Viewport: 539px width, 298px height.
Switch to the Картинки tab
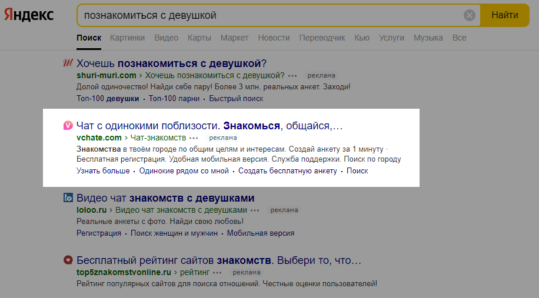tap(127, 38)
